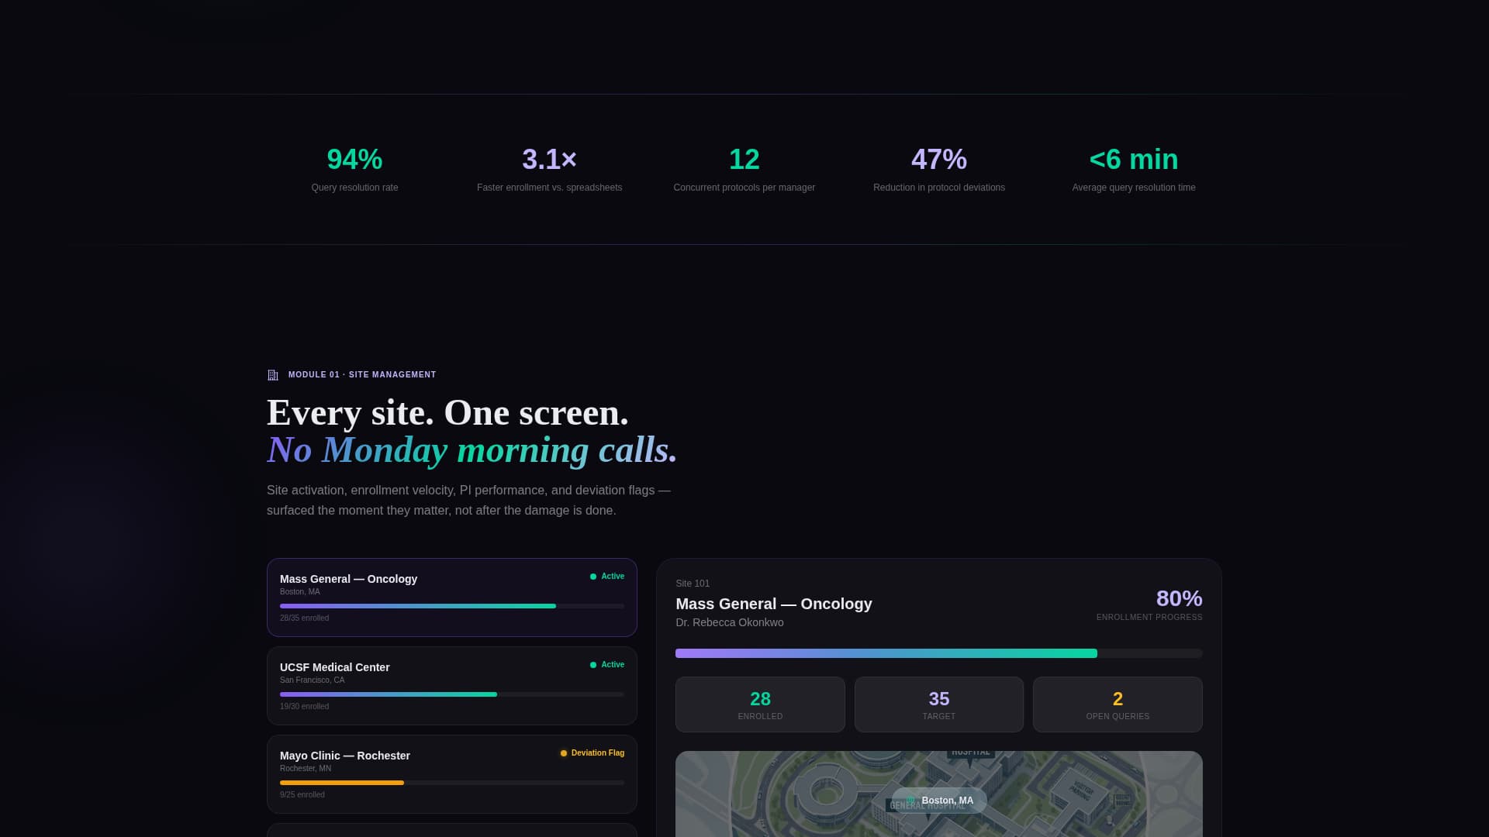Click 'Faster enrollment vs. spreadsheets' label

click(x=549, y=188)
